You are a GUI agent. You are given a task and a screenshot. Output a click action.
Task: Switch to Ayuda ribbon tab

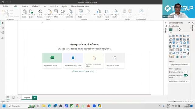pos(65,6)
